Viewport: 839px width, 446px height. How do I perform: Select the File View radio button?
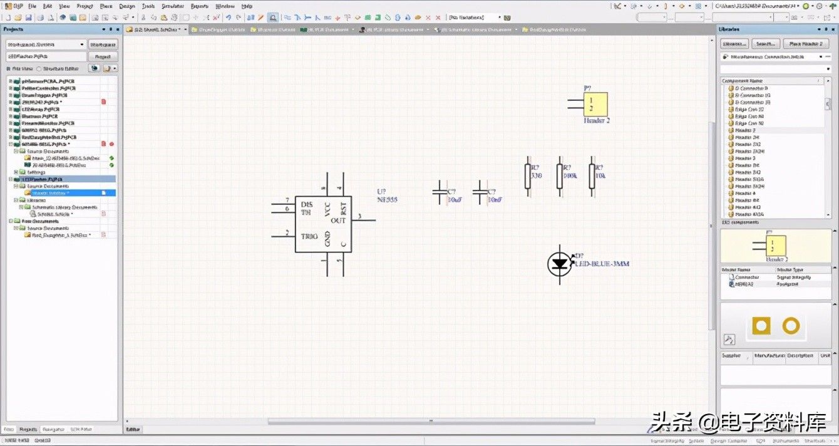pyautogui.click(x=8, y=68)
